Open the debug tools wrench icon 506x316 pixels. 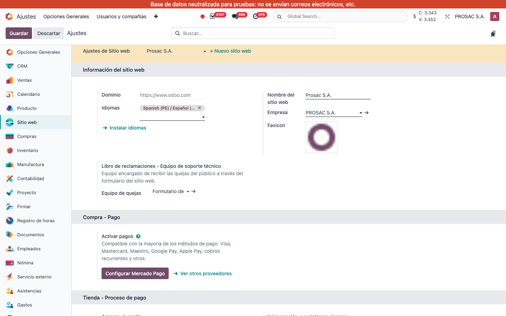447,17
